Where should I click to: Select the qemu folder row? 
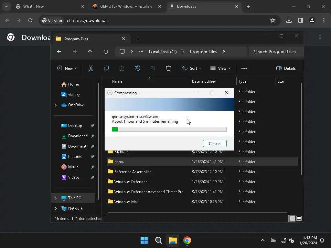pos(202,162)
